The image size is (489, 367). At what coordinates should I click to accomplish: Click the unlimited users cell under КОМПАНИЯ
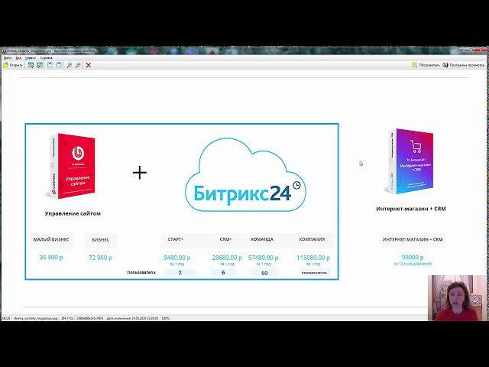pyautogui.click(x=314, y=273)
